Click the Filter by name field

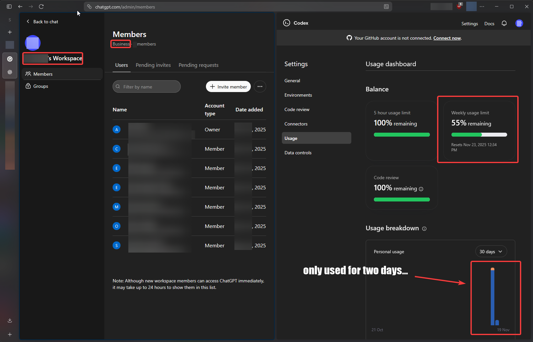tap(147, 87)
